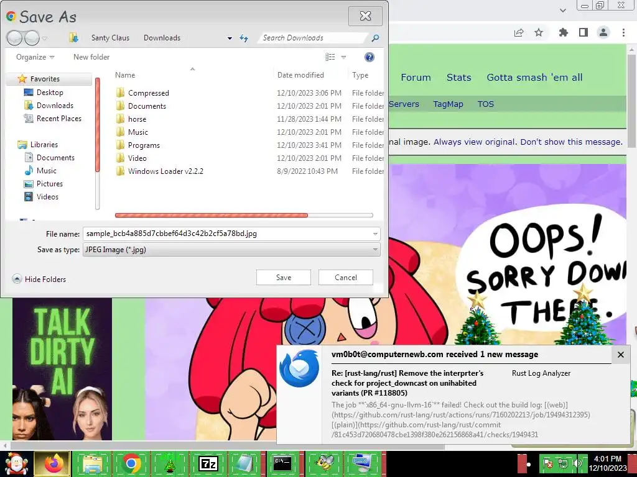Toggle Chrome's side panel icon

tap(584, 32)
